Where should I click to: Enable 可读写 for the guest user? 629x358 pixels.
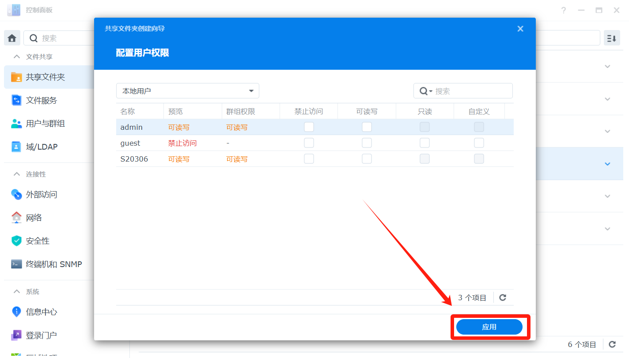click(x=367, y=143)
